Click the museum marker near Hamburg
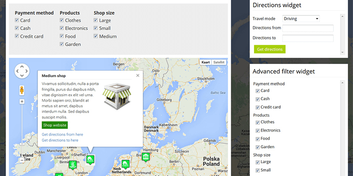This screenshot has height=176, width=353. [x=146, y=158]
